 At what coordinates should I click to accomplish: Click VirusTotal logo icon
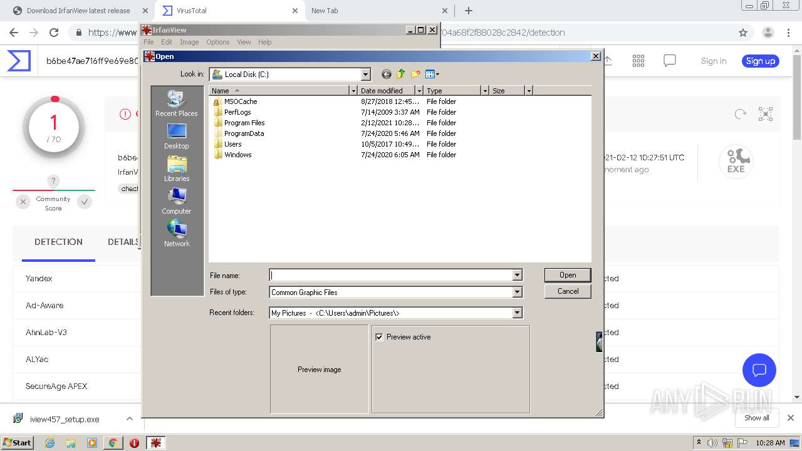click(x=19, y=61)
